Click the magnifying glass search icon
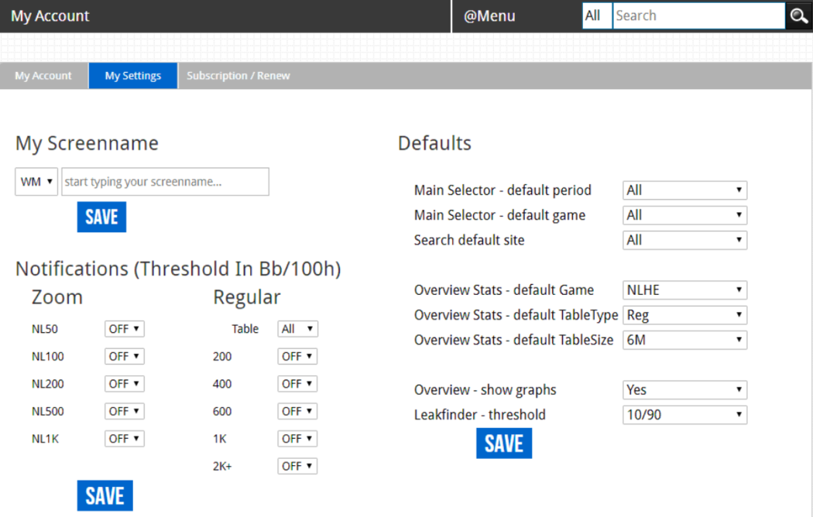 point(799,16)
